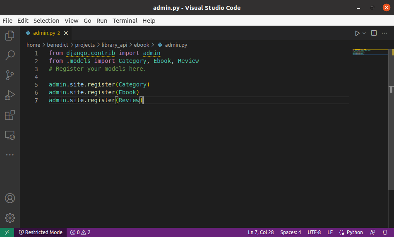The image size is (394, 237).
Task: Split the editor to the right
Action: point(374,33)
